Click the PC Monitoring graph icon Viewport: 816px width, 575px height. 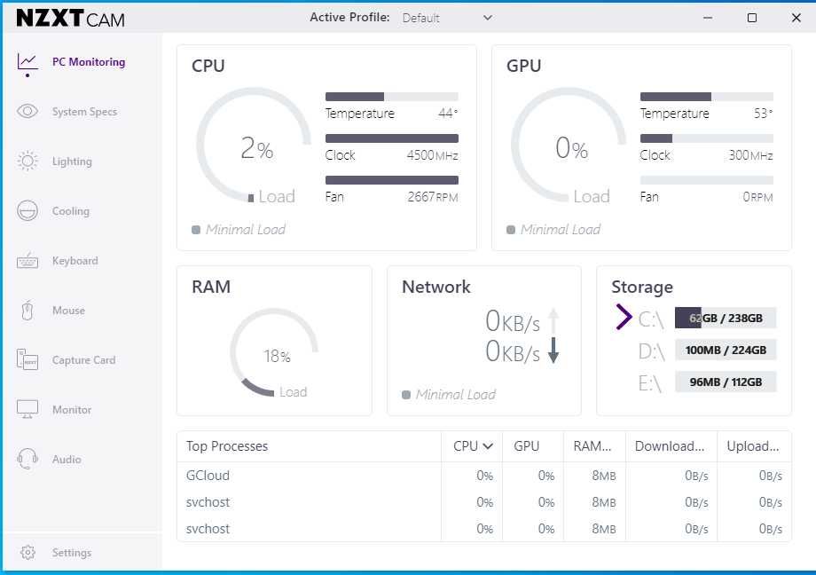(27, 62)
